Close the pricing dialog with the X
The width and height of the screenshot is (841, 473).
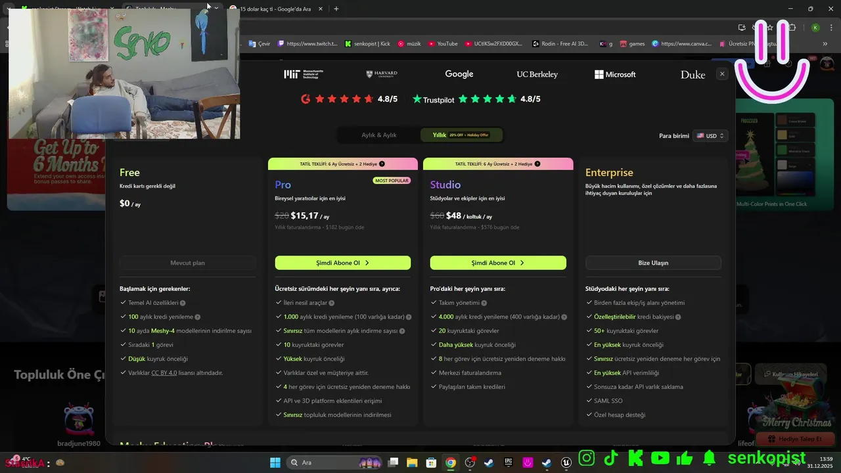(722, 74)
